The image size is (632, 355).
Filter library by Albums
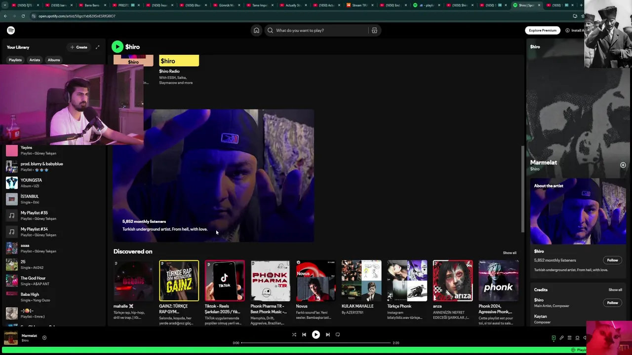pyautogui.click(x=54, y=60)
